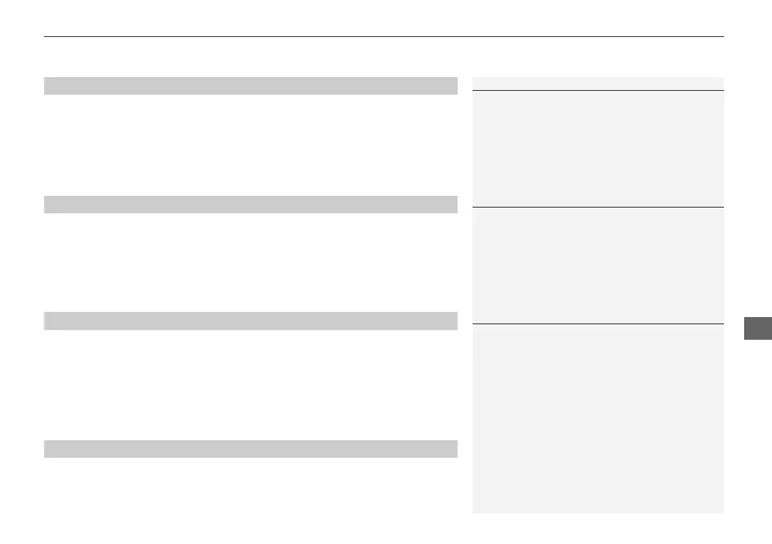This screenshot has height=544, width=772.
Task: Click the dark line above top sidebar panel
Action: click(x=598, y=90)
